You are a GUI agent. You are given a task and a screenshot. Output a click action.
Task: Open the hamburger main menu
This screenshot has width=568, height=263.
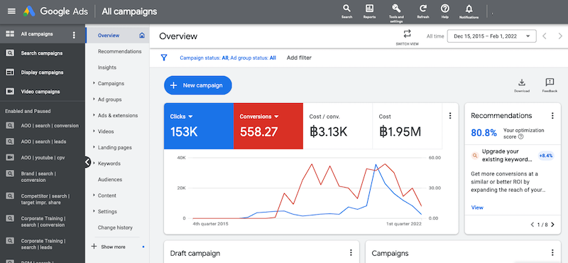pos(11,11)
